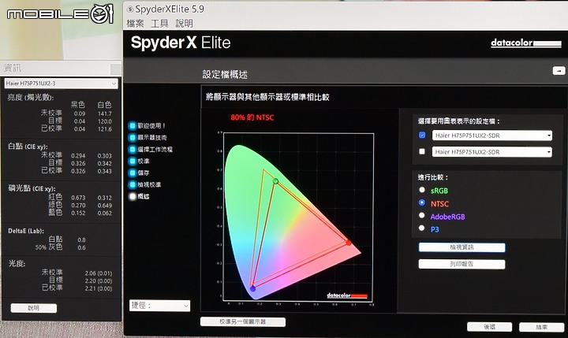Click the minimize panel button beside 設定檔概述

[559, 71]
